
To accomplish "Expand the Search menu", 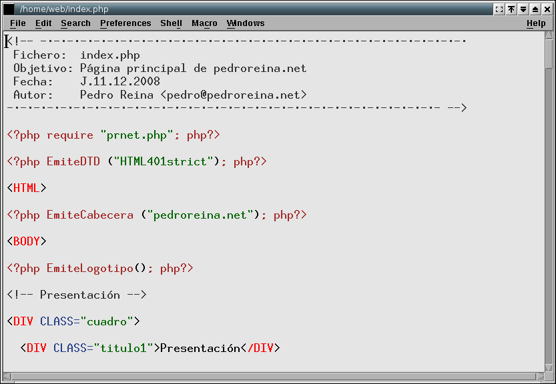I will 75,23.
